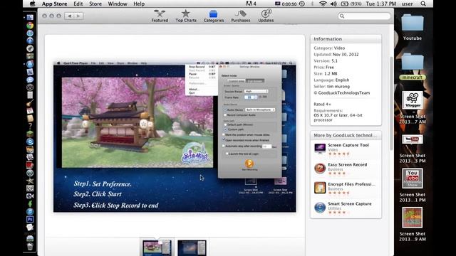The image size is (456, 256).
Task: Click the large app preview screenshot
Action: coord(175,137)
